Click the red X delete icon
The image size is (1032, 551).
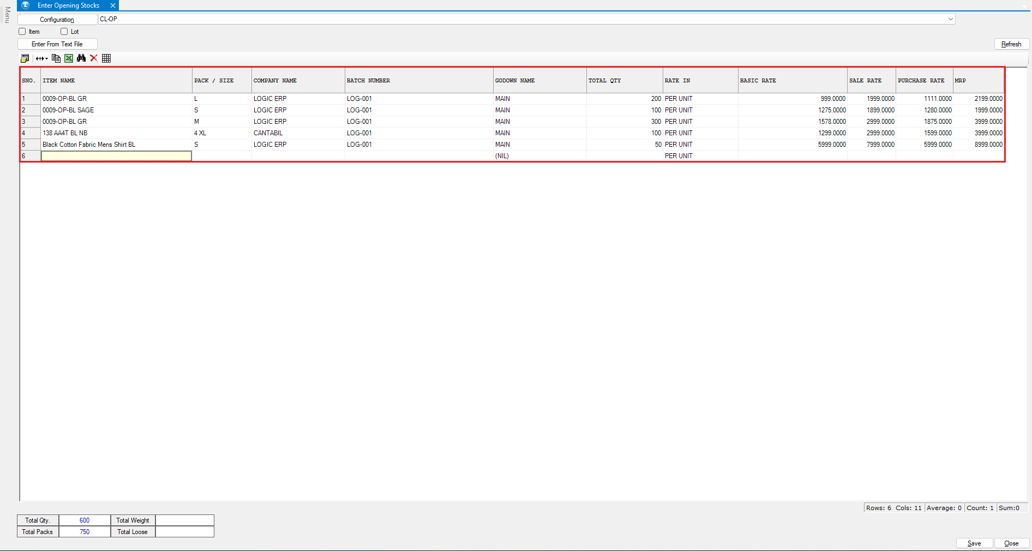point(94,58)
